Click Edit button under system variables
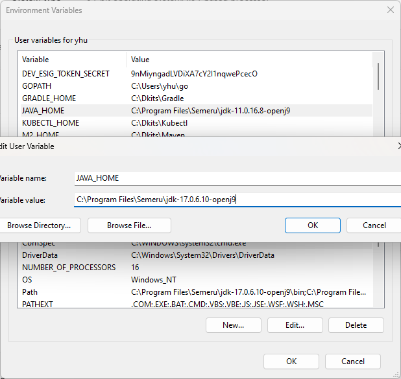The height and width of the screenshot is (379, 401). (295, 325)
